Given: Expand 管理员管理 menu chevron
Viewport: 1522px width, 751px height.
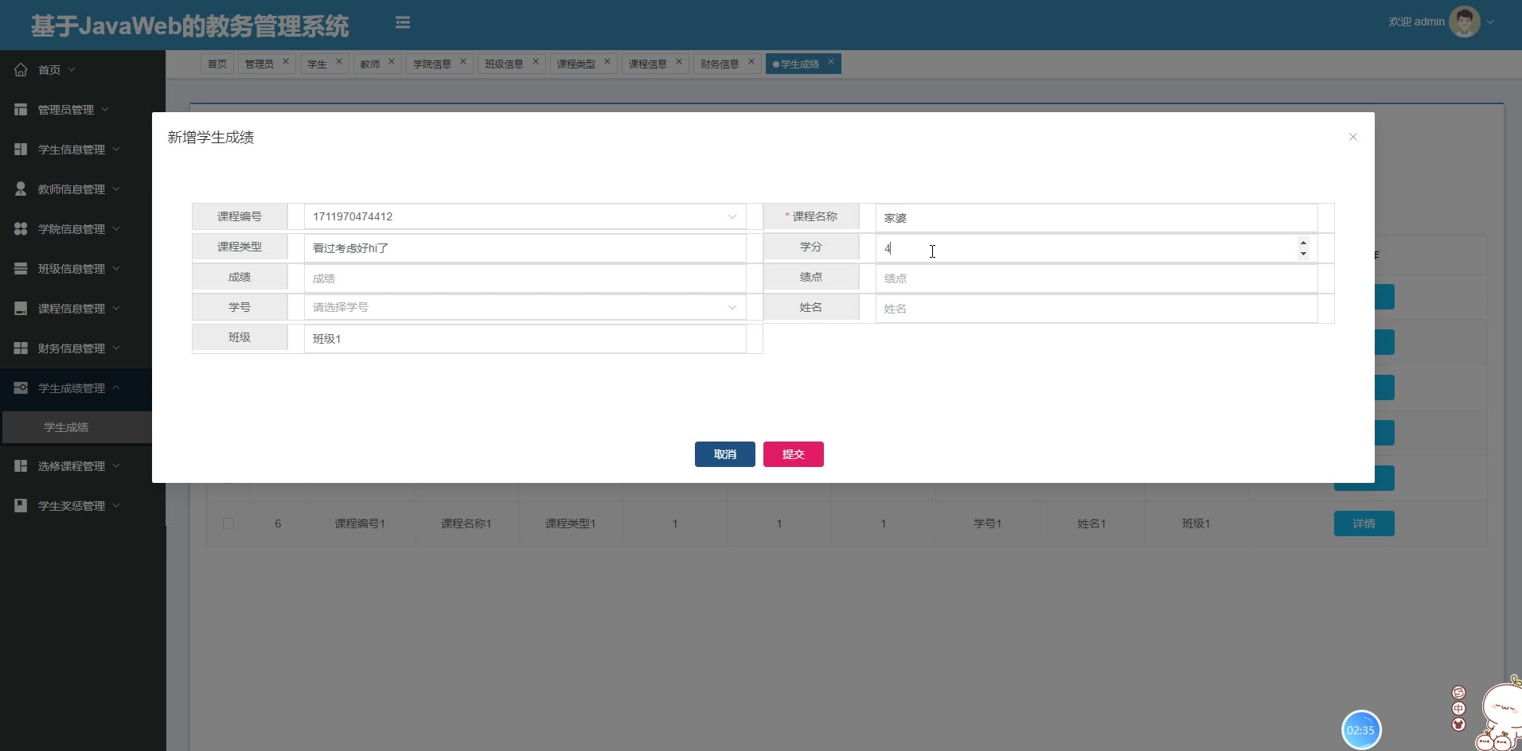Looking at the screenshot, I should tap(105, 109).
